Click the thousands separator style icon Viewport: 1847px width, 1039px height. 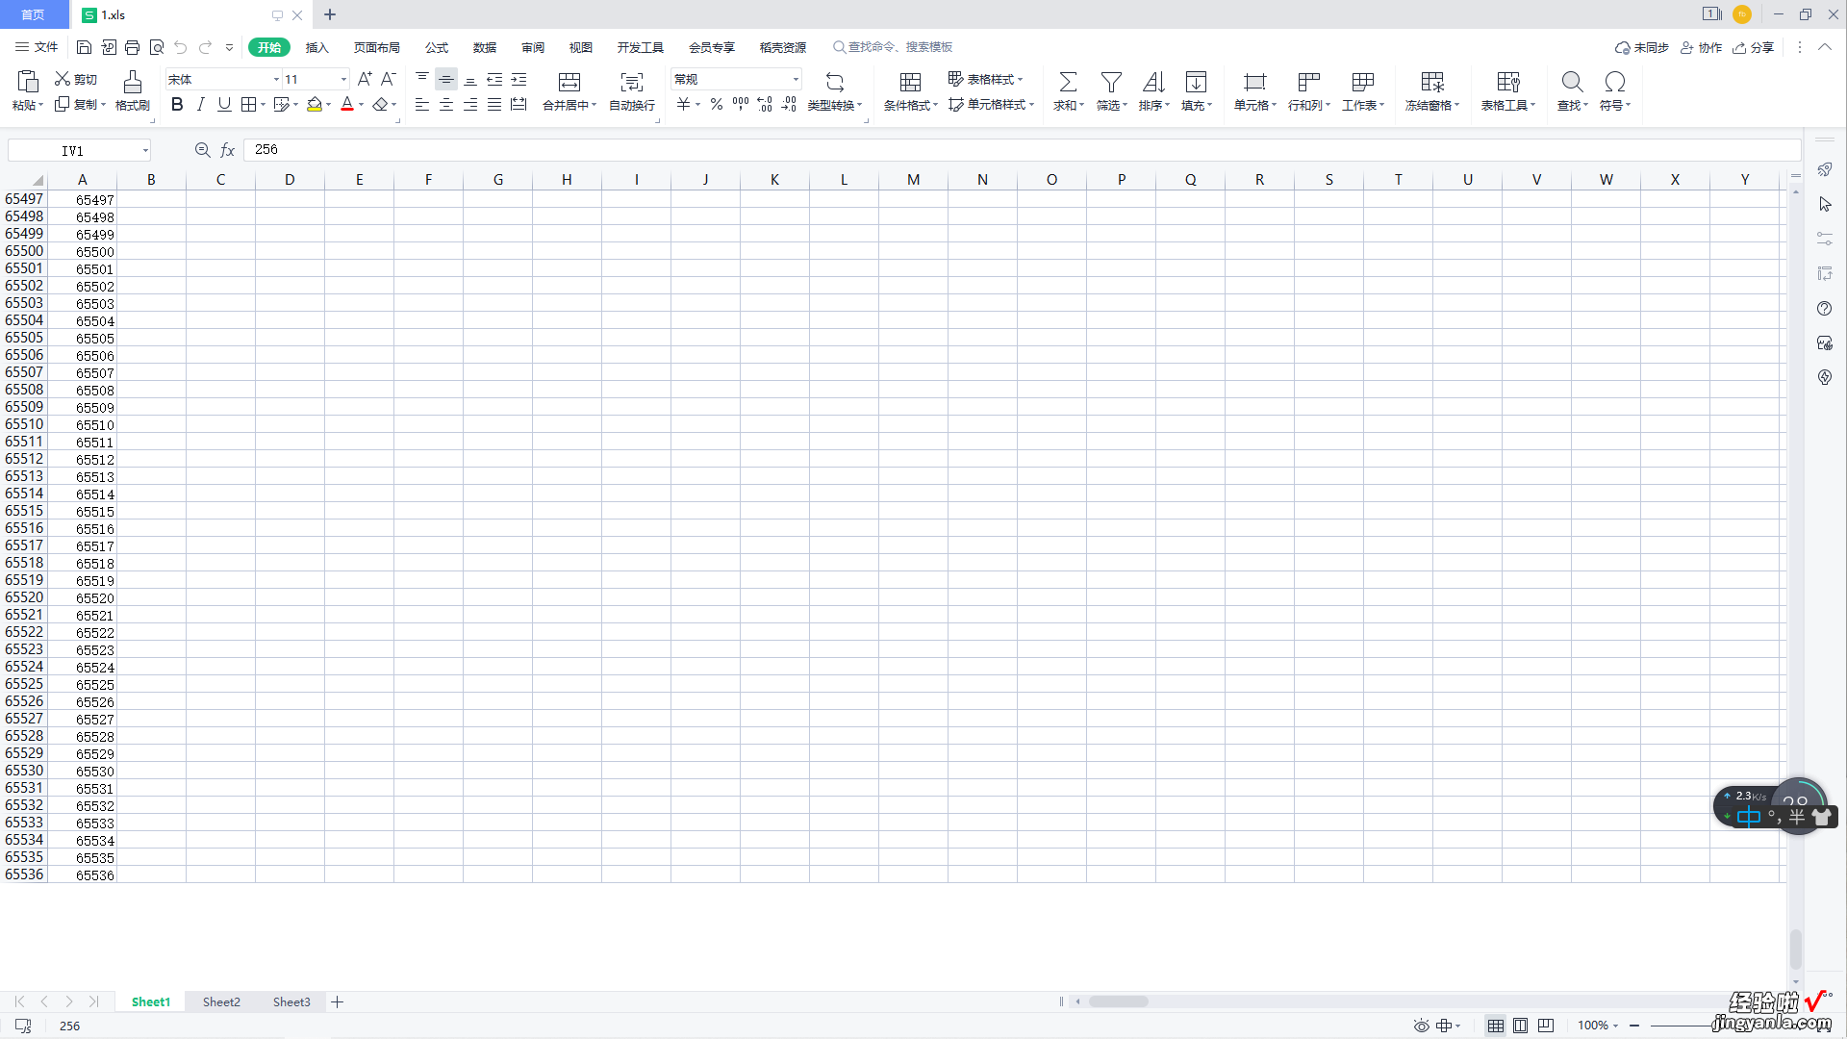(x=741, y=104)
